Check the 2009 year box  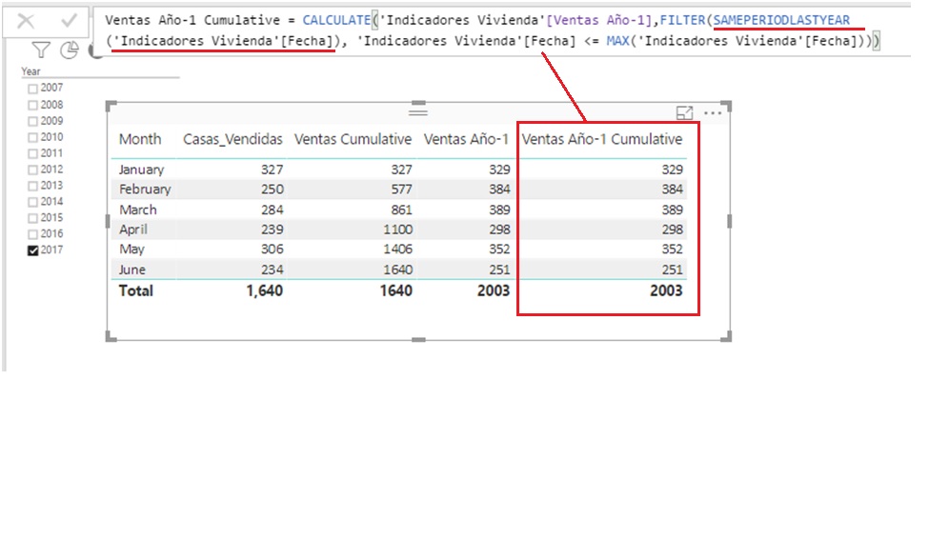click(x=33, y=121)
